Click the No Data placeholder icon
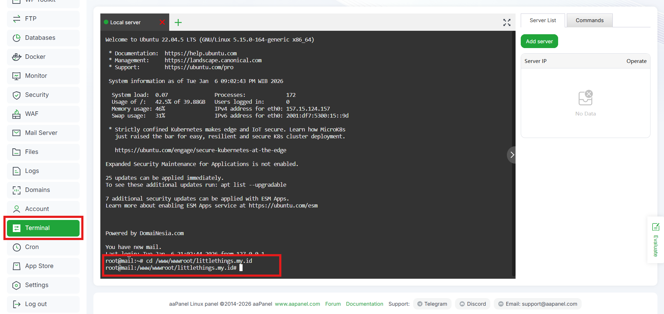The width and height of the screenshot is (664, 314). (585, 98)
